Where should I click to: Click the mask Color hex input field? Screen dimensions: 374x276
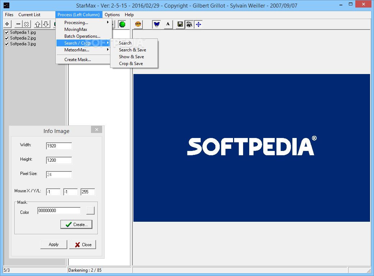59,211
